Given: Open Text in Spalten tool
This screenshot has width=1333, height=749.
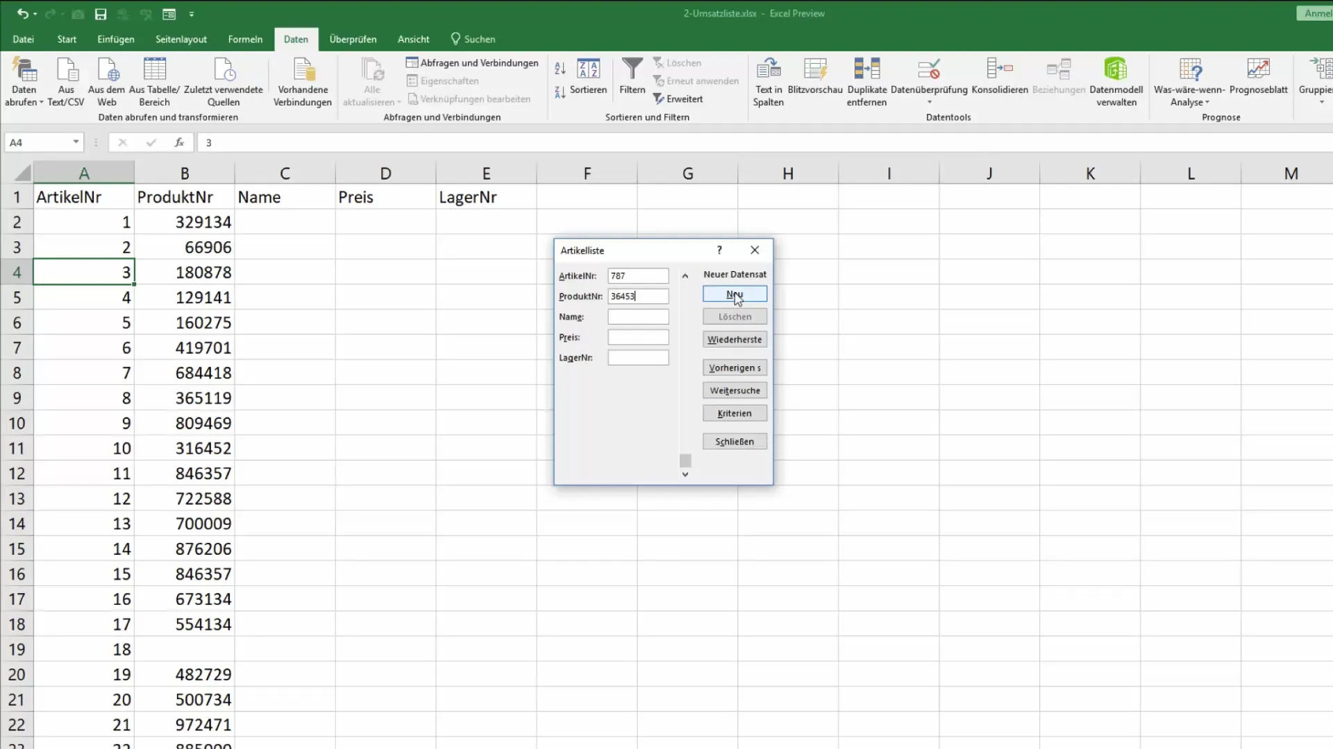Looking at the screenshot, I should (x=769, y=82).
